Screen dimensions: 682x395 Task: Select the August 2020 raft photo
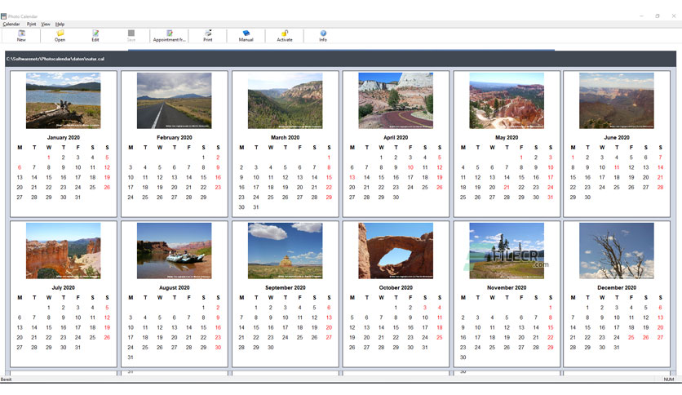[174, 251]
